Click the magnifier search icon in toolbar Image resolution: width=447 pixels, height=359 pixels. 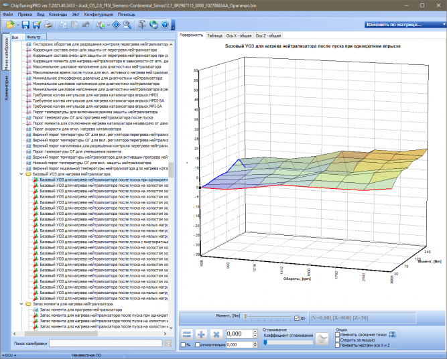click(x=127, y=25)
